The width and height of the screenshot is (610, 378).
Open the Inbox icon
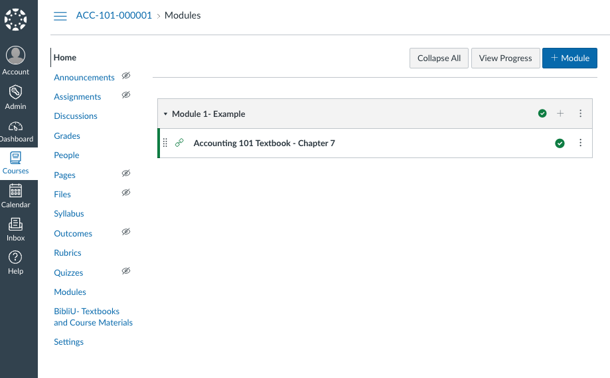(x=16, y=225)
